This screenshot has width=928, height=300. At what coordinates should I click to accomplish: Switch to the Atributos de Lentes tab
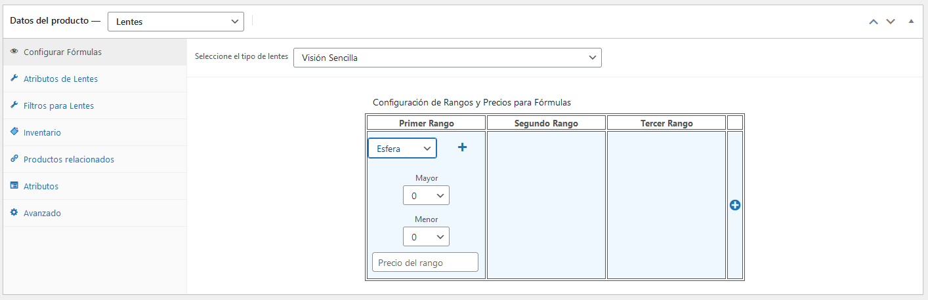(x=95, y=79)
